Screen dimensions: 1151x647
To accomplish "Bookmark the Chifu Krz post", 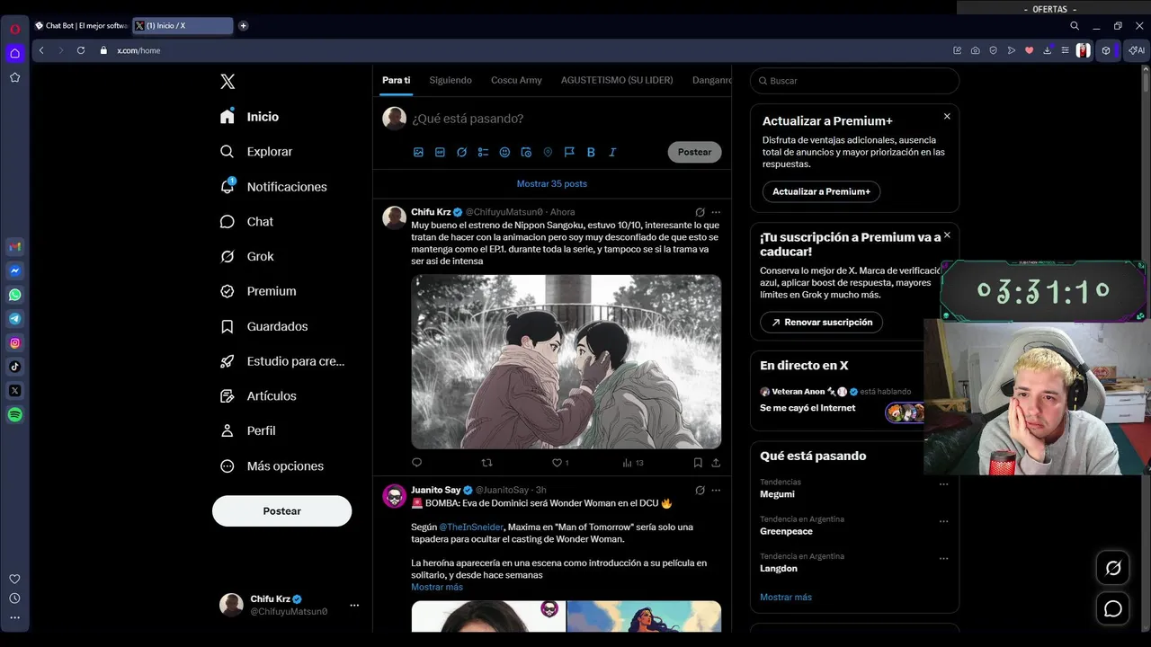I will tap(698, 463).
